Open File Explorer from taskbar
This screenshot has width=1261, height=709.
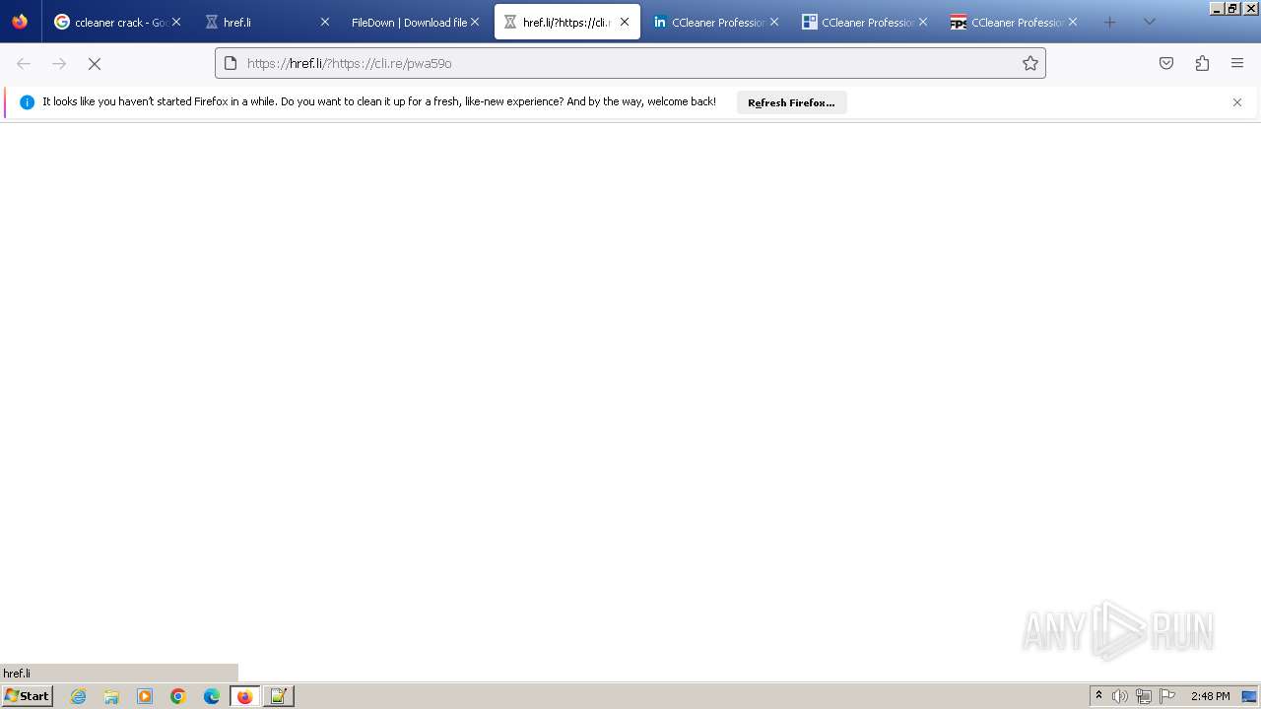point(111,696)
